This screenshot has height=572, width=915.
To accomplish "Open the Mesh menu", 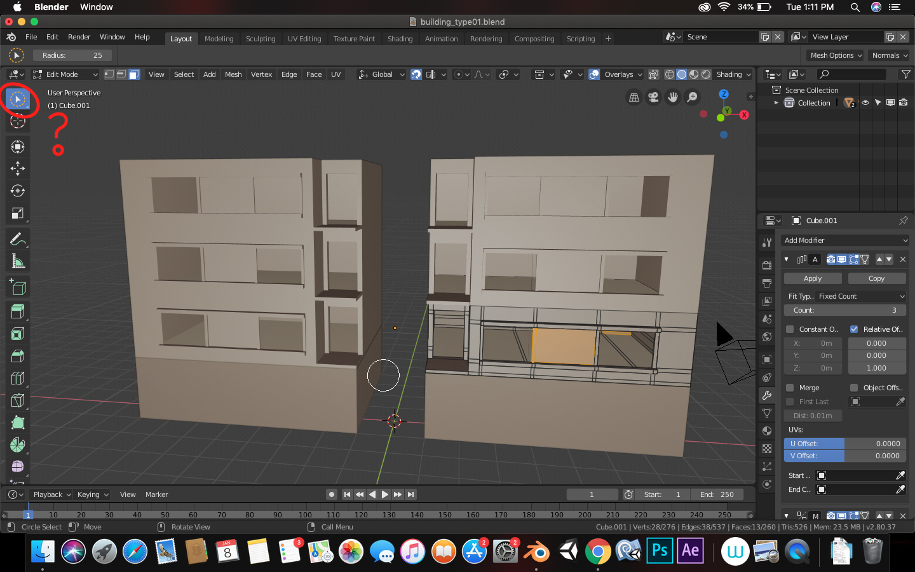I will [x=233, y=74].
